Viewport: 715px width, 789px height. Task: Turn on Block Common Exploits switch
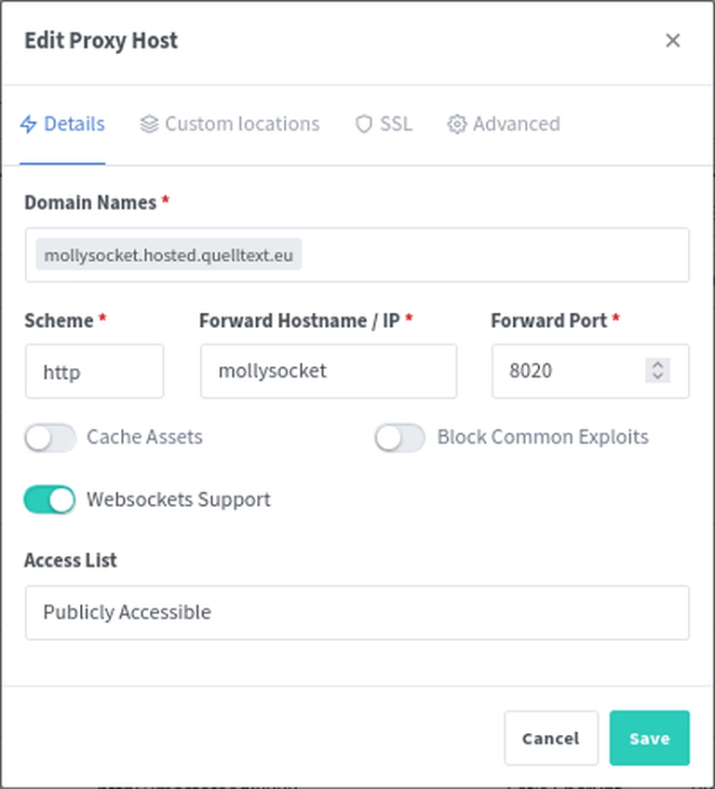399,437
